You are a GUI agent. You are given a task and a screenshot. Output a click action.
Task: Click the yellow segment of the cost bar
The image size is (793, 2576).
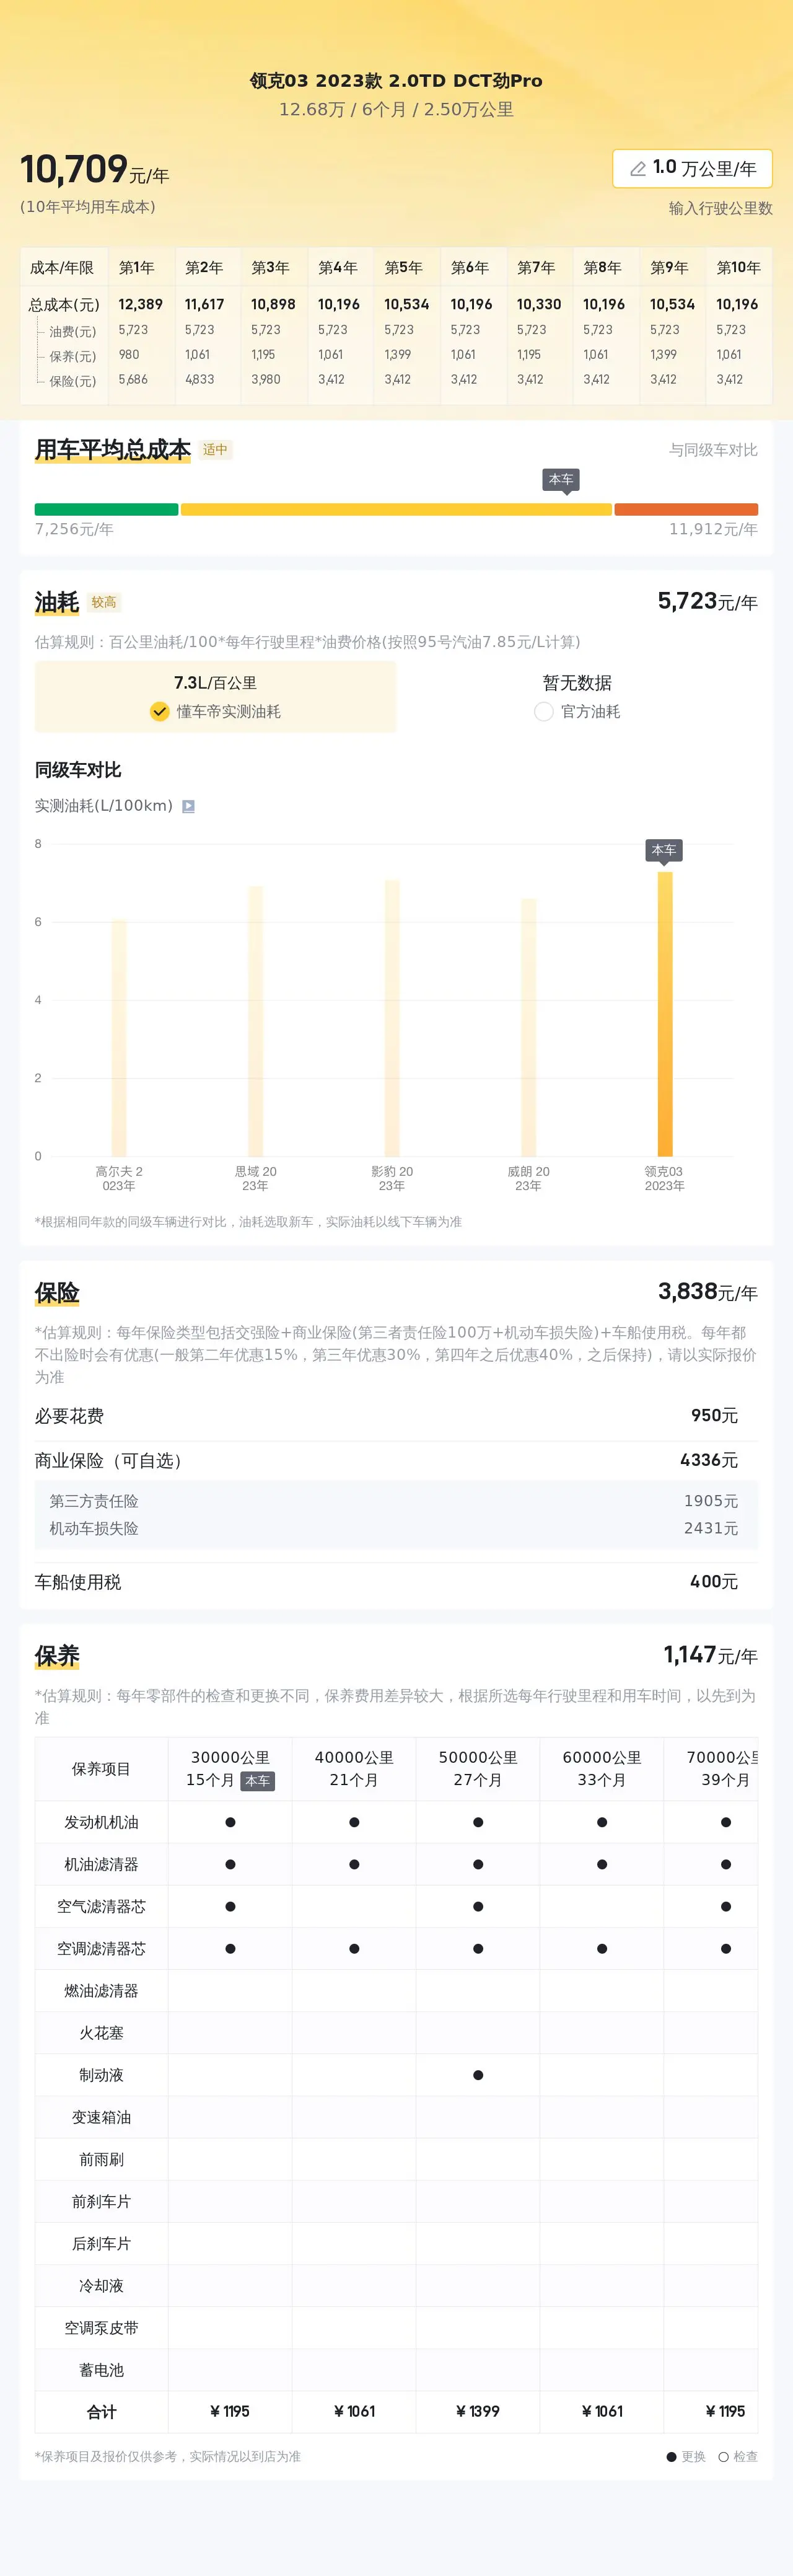pos(396,509)
